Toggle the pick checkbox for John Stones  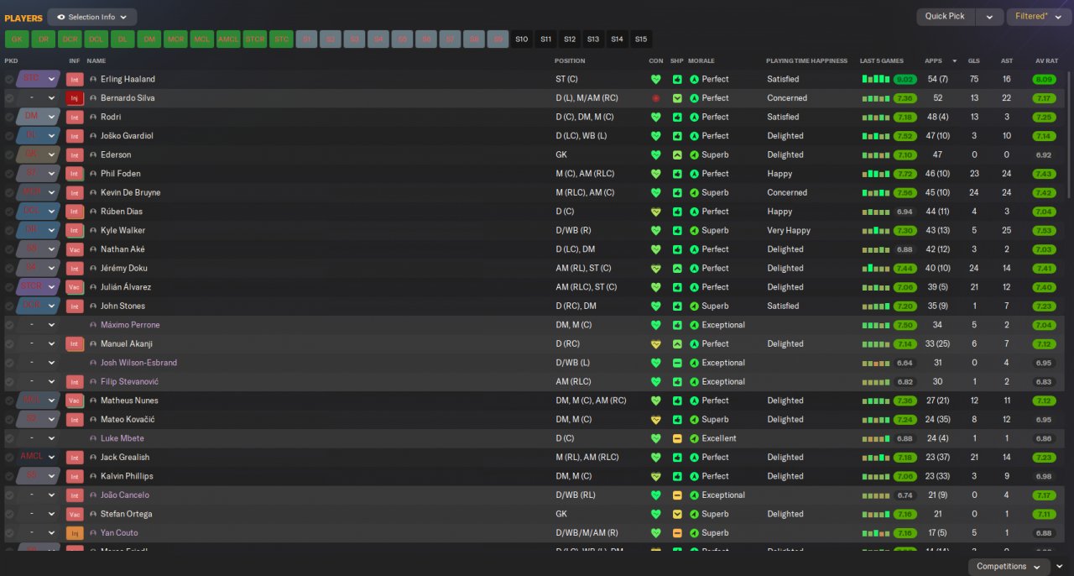tap(9, 306)
